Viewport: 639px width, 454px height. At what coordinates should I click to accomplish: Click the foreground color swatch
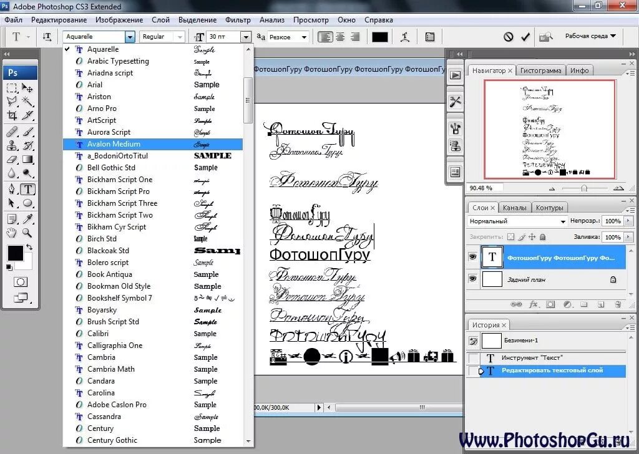click(x=16, y=253)
